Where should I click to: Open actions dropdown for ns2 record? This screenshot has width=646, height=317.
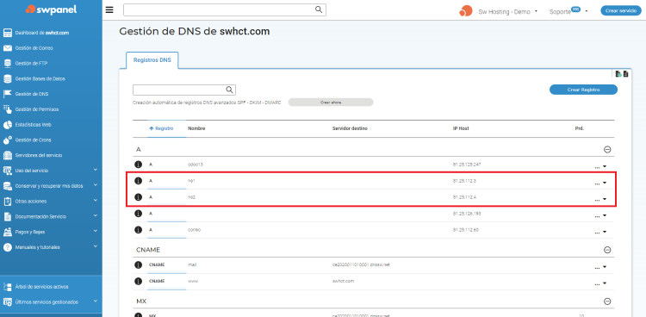600,199
